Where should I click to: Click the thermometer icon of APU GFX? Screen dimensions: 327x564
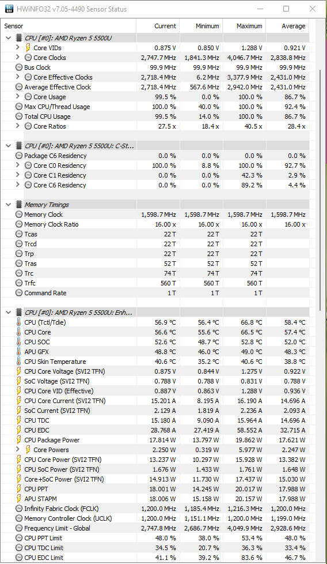coord(18,352)
